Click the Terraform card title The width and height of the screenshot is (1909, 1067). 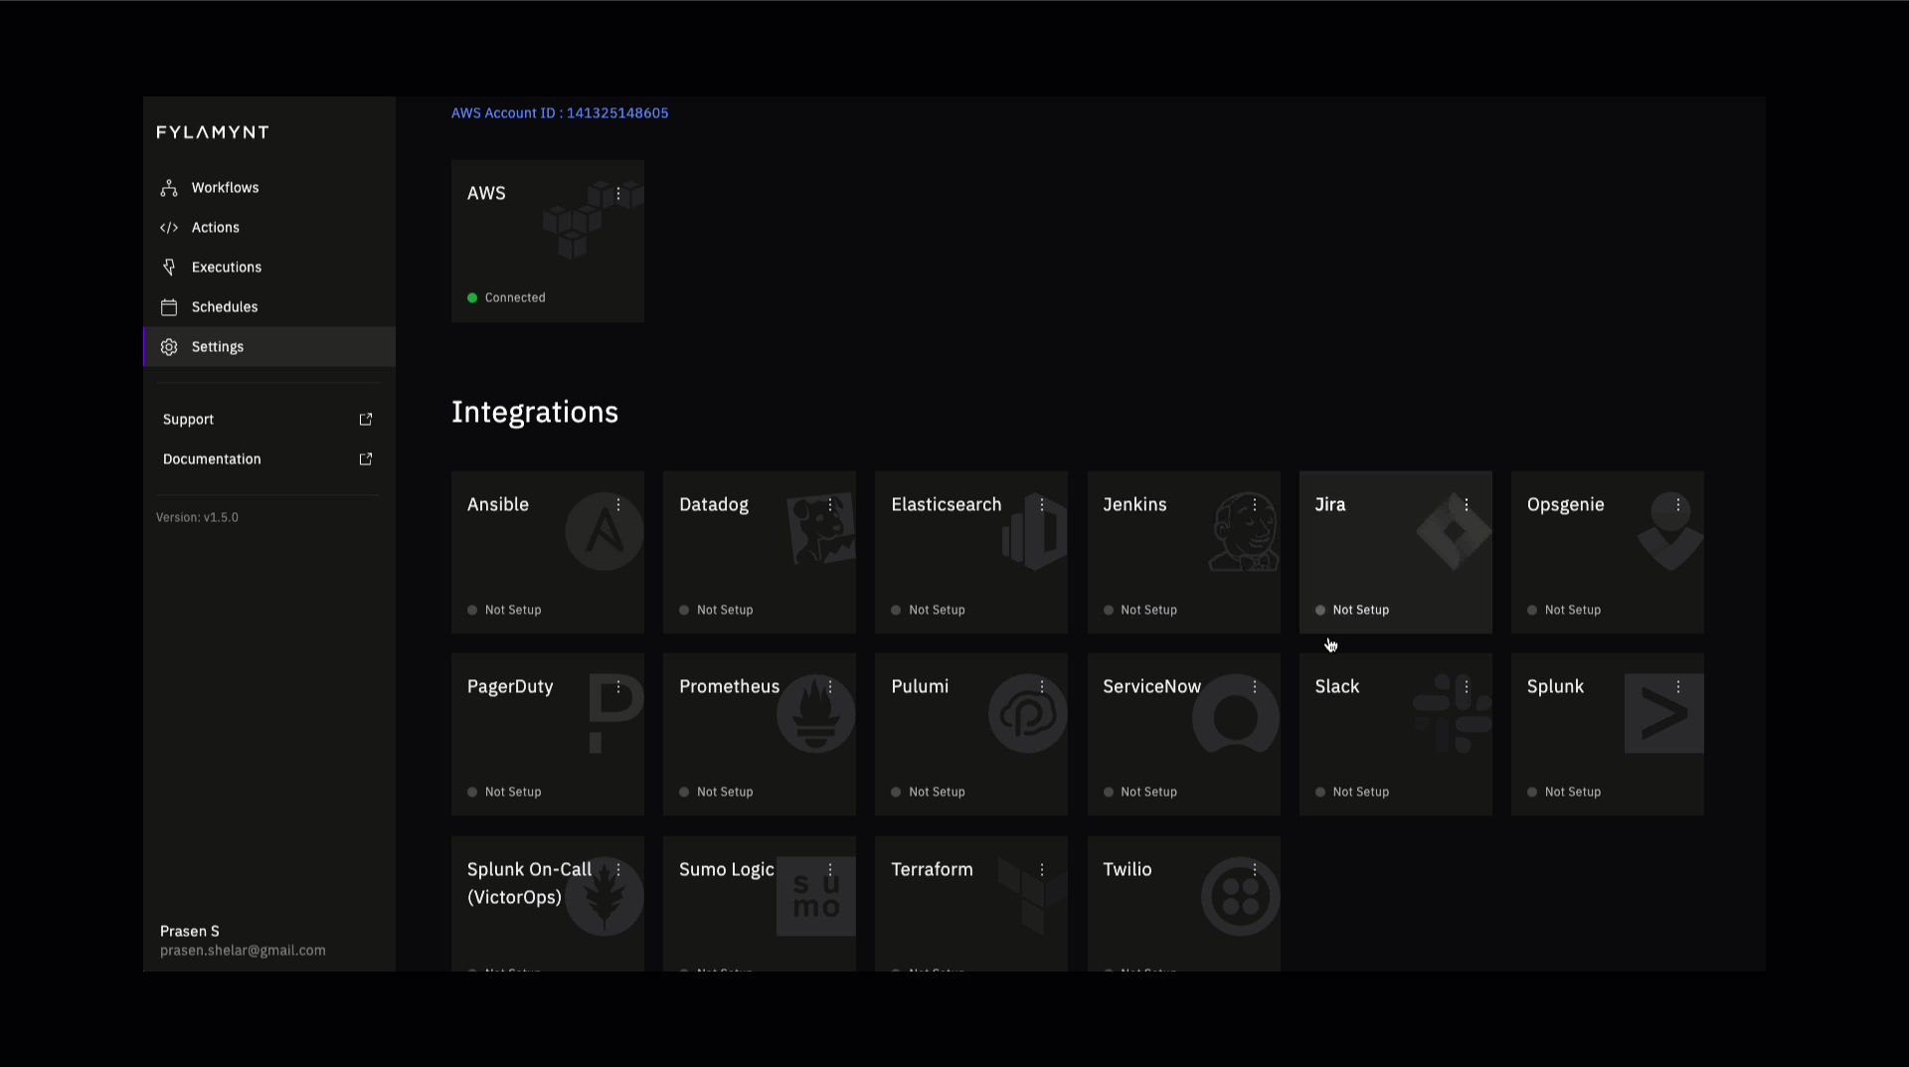pyautogui.click(x=932, y=870)
